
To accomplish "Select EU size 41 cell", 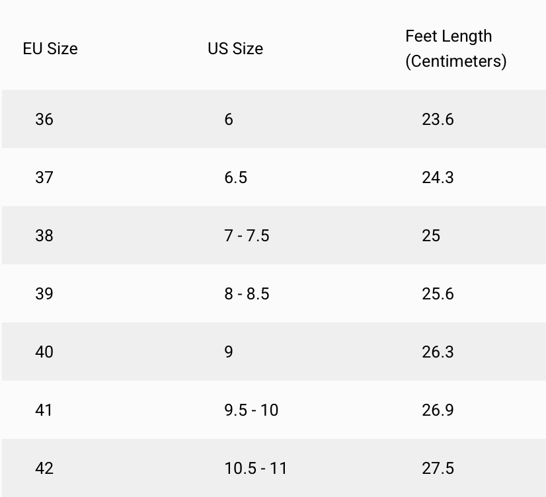I will tap(44, 410).
